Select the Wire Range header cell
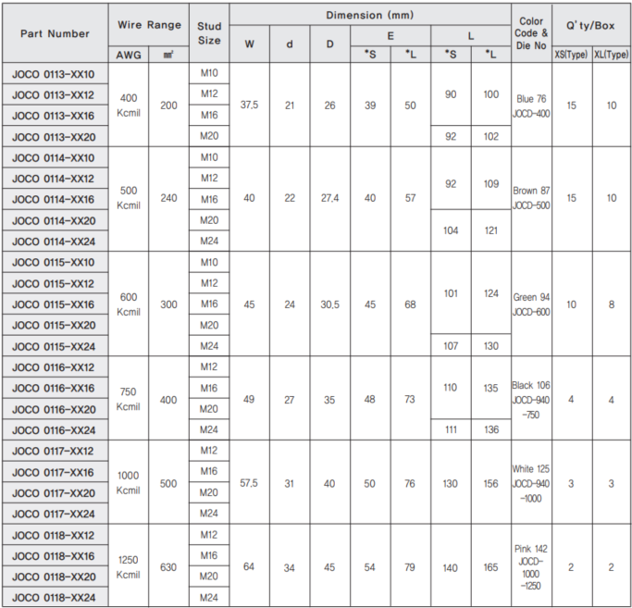Viewport: 632px width, 608px height. tap(149, 25)
